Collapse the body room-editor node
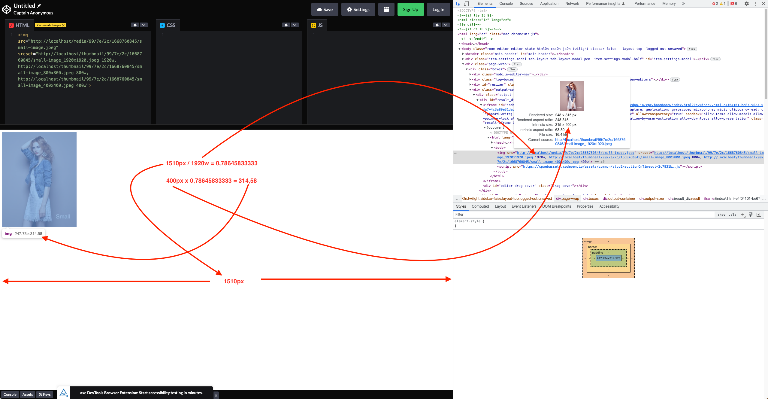768x399 pixels. click(x=459, y=49)
